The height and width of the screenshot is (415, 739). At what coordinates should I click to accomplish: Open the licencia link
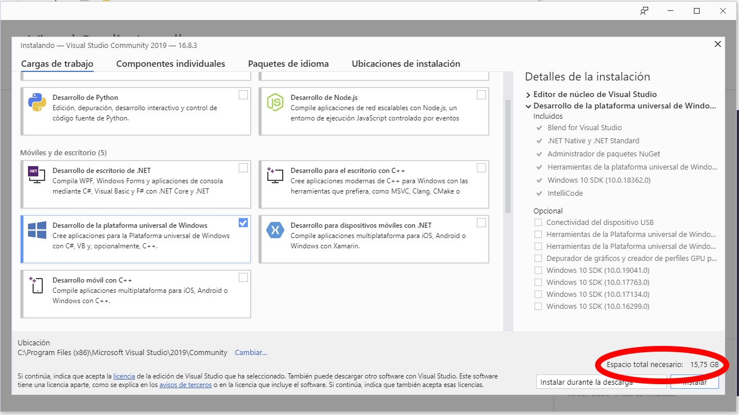pos(124,377)
